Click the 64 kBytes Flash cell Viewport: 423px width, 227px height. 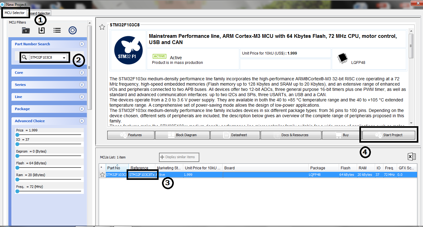(348, 175)
